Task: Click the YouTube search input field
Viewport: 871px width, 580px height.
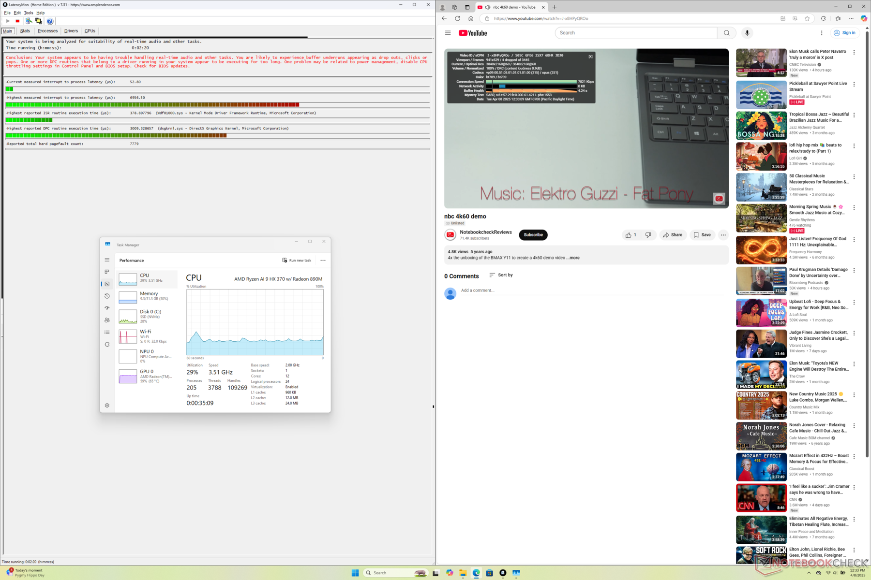Action: pos(636,33)
